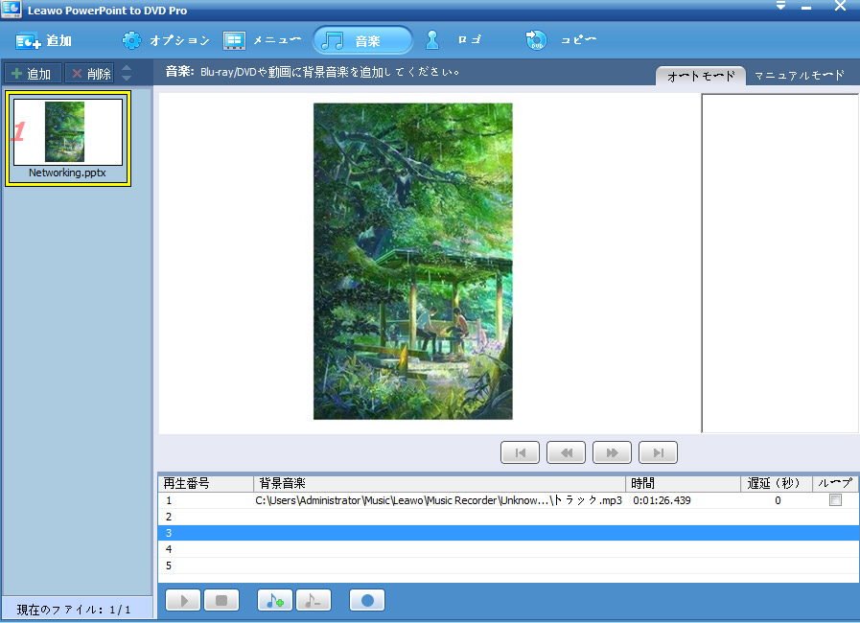Image resolution: width=860 pixels, height=623 pixels.
Task: Open the ロゴ section
Action: point(453,40)
